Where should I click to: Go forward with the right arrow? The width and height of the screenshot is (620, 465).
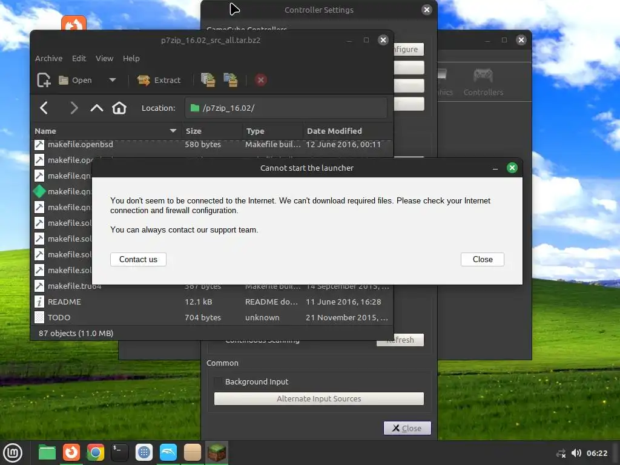pyautogui.click(x=74, y=108)
